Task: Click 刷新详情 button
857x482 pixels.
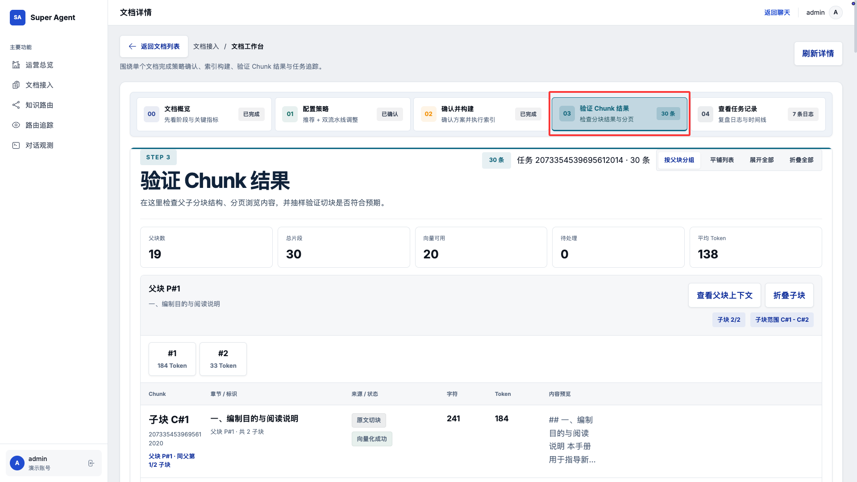Action: [818, 54]
